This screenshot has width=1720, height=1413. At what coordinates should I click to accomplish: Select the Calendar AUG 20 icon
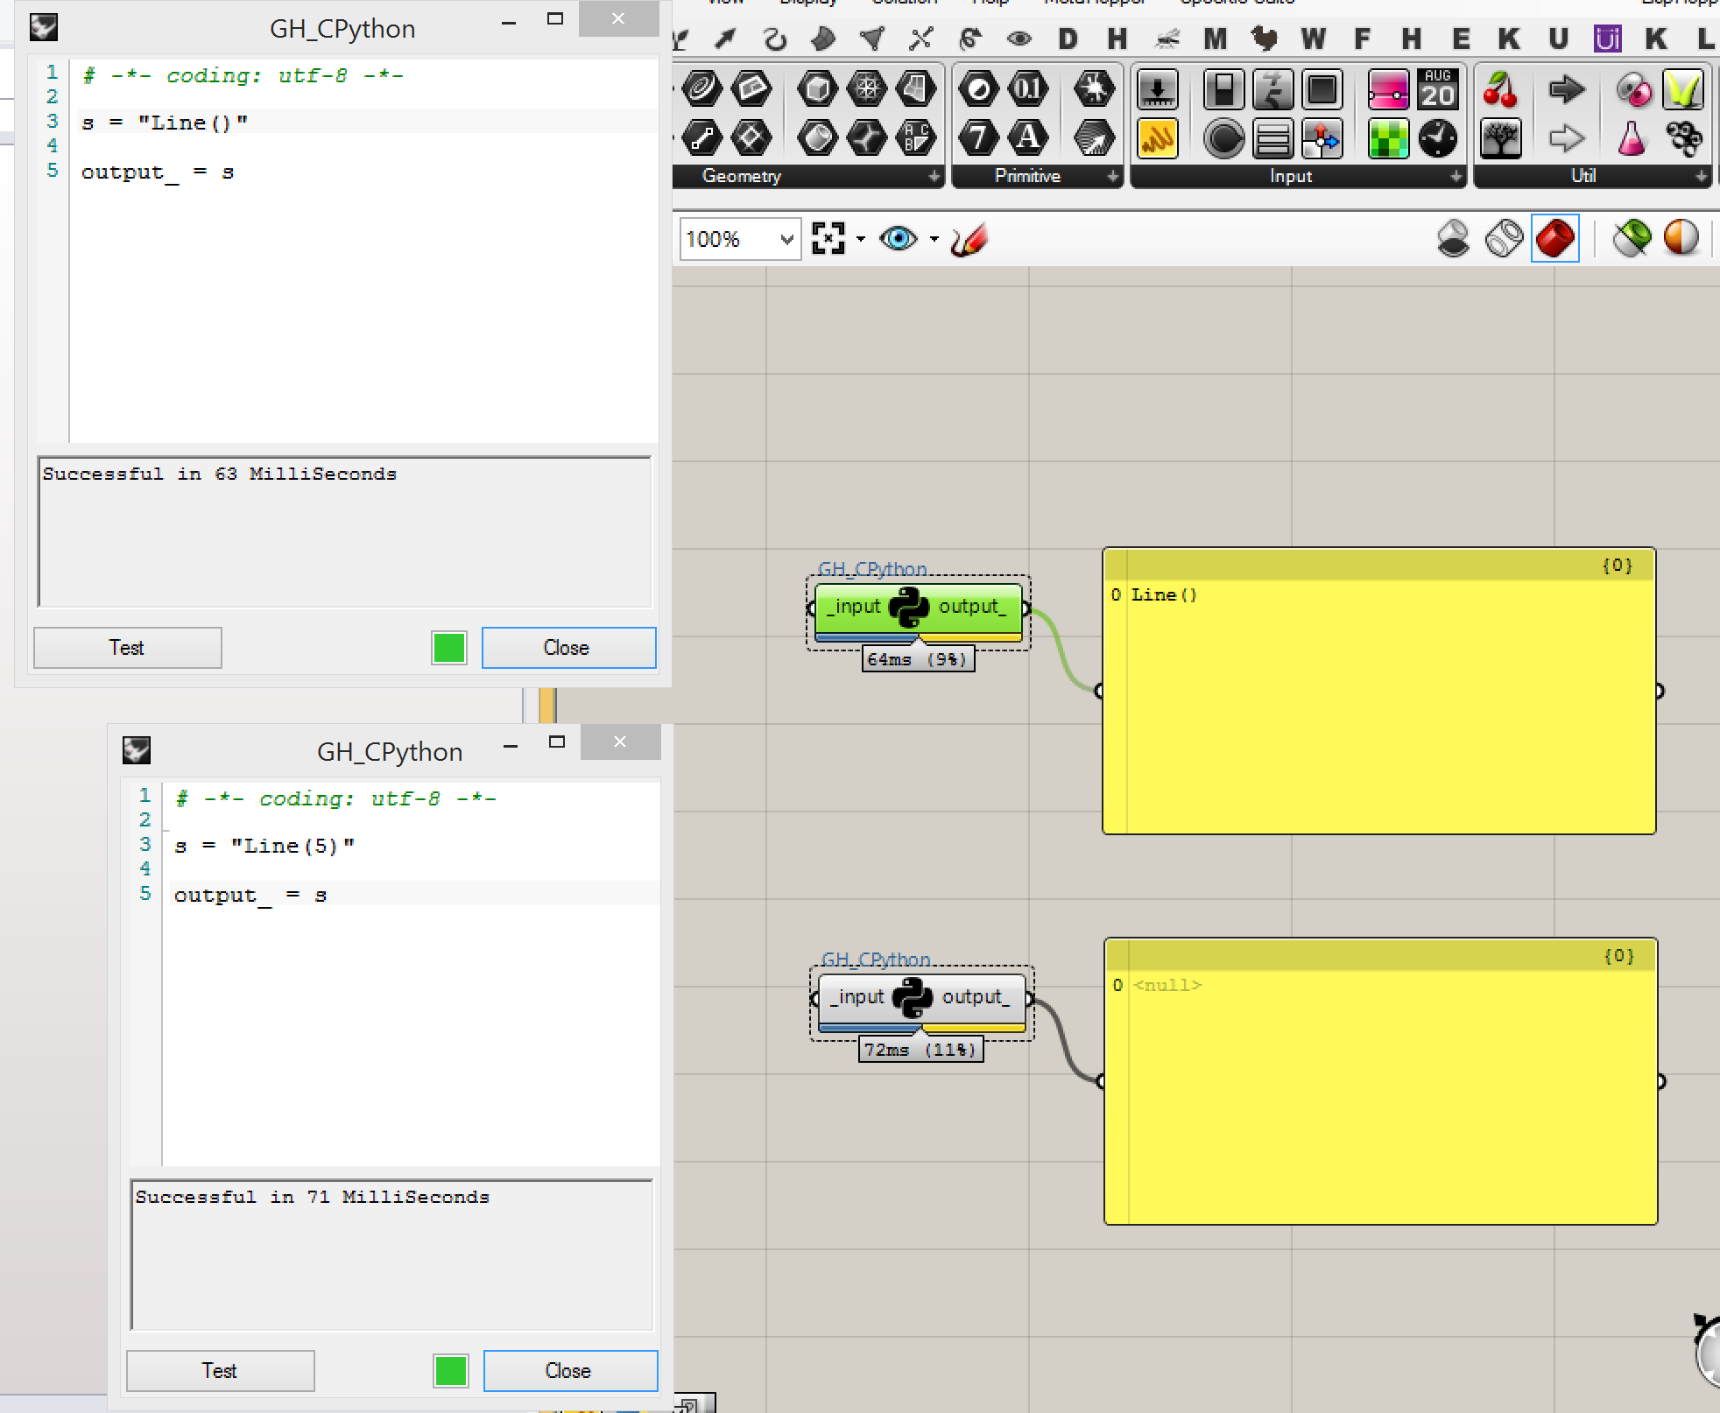point(1437,88)
